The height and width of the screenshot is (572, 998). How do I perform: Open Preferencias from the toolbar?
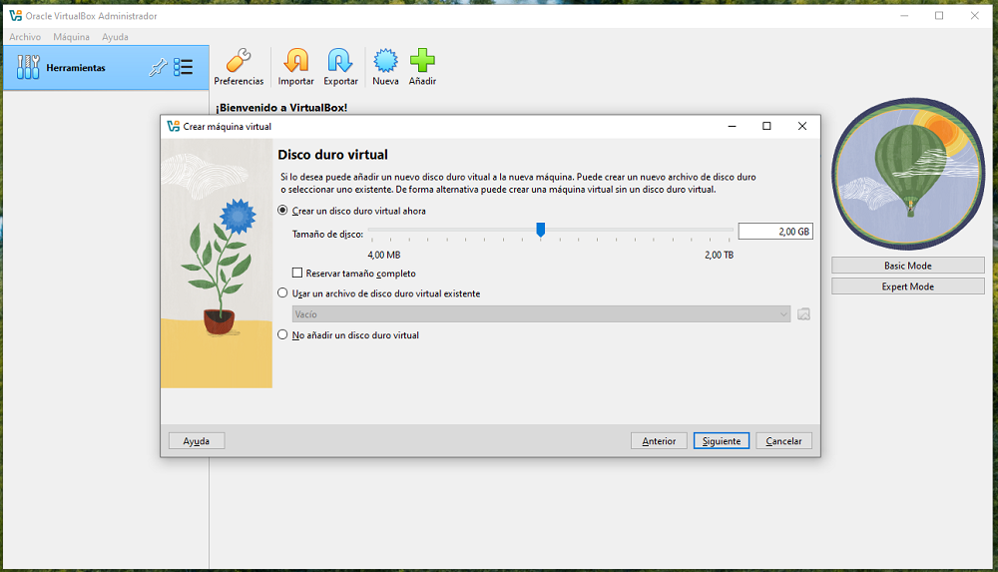pyautogui.click(x=239, y=67)
